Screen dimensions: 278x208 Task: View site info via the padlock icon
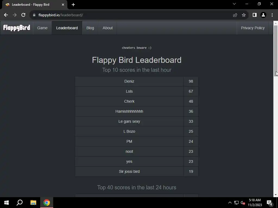click(34, 15)
